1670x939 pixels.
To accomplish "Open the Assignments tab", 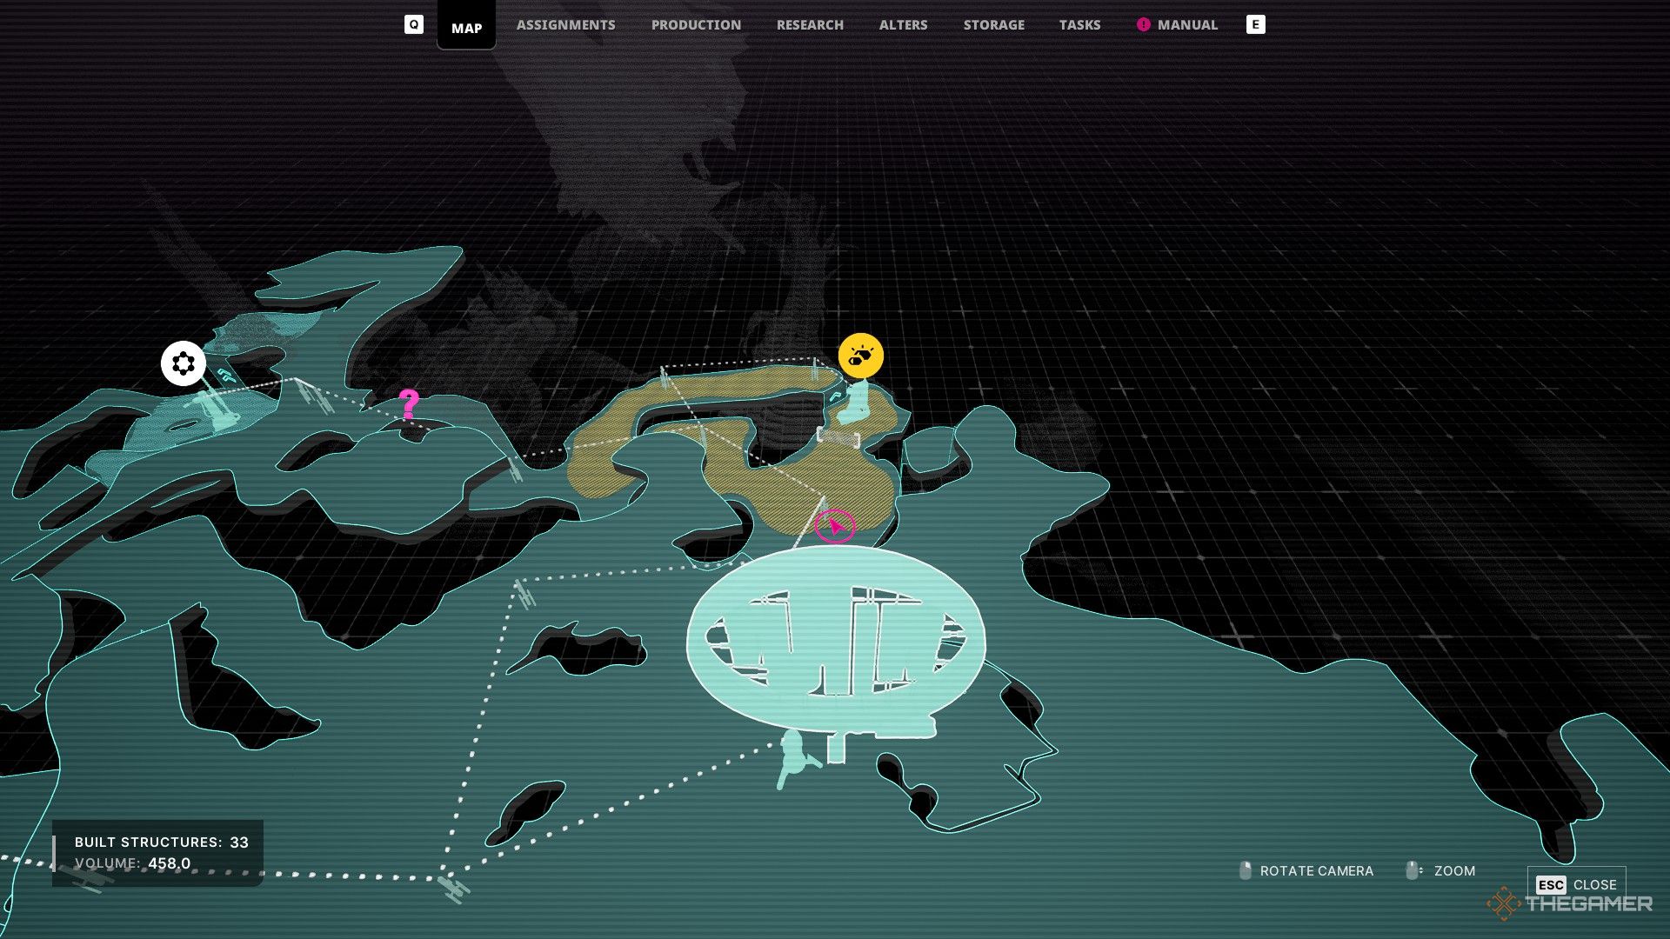I will coord(565,25).
